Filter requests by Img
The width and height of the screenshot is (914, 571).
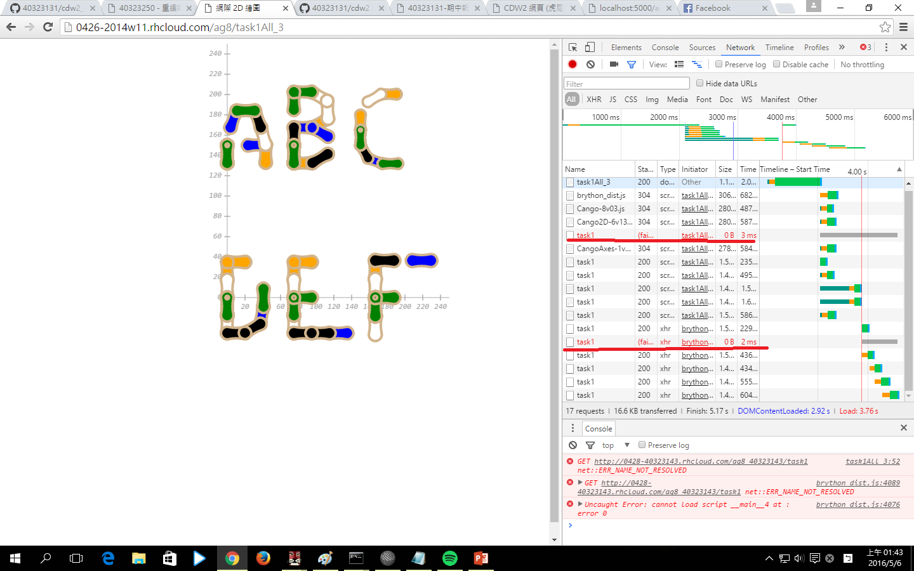pos(652,100)
